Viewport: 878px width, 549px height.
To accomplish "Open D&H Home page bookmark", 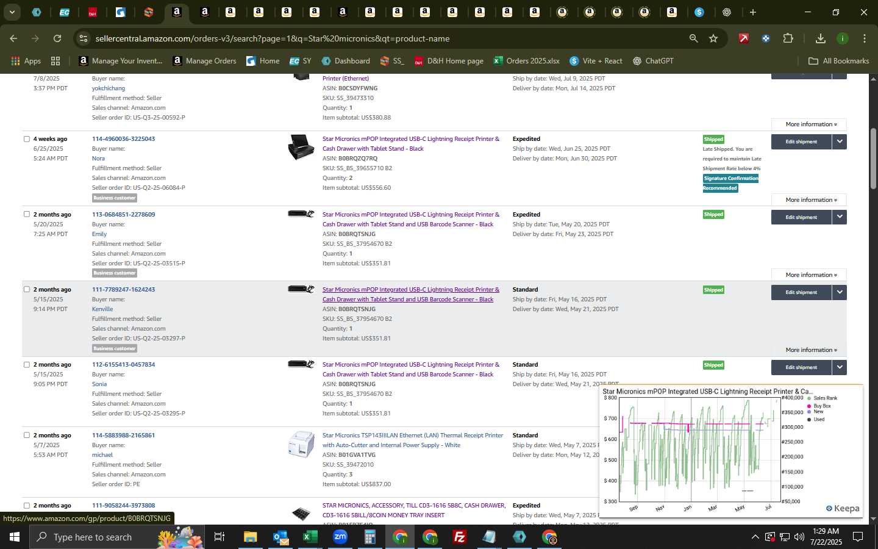I will point(449,61).
